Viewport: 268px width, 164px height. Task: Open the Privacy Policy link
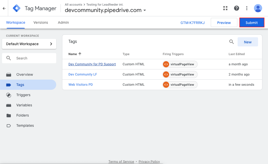coord(149,162)
